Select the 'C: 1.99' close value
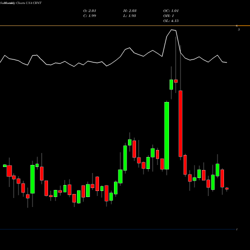 pyautogui.click(x=89, y=15)
